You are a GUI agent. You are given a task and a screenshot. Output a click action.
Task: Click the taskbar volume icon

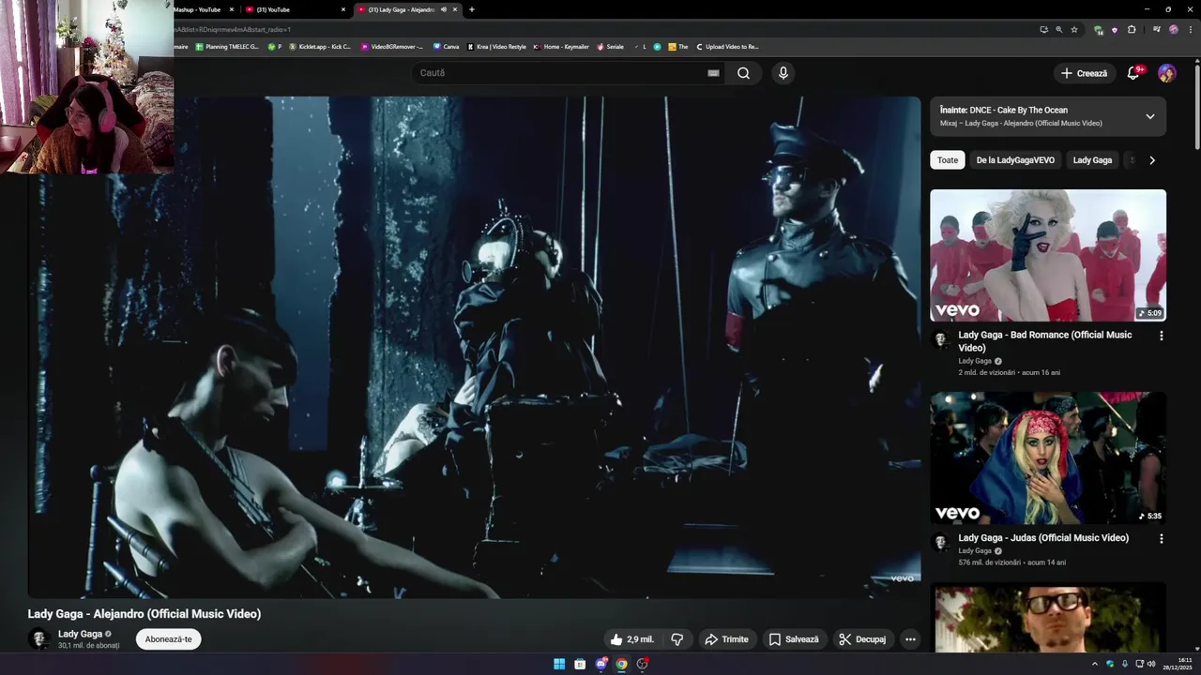tap(1151, 664)
